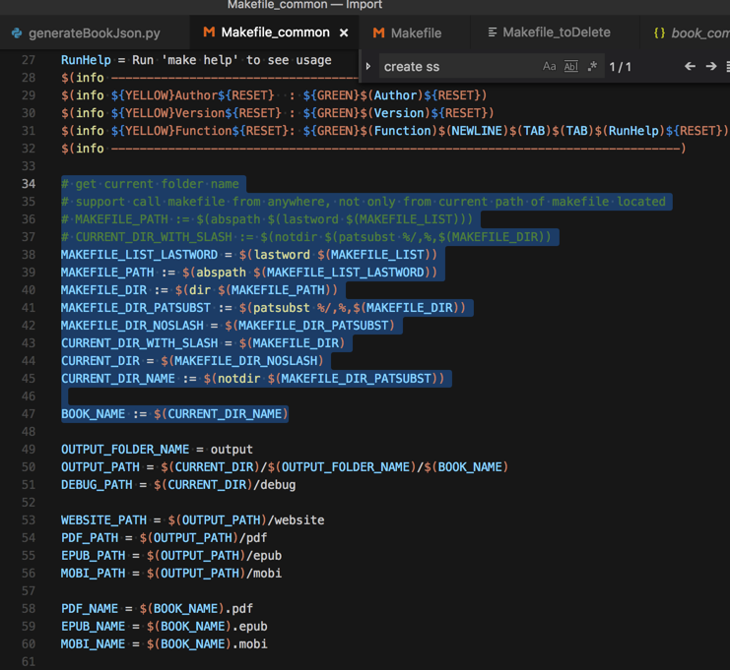This screenshot has height=670, width=730.
Task: Click the text file icon of Makefile_toDelete
Action: [492, 32]
